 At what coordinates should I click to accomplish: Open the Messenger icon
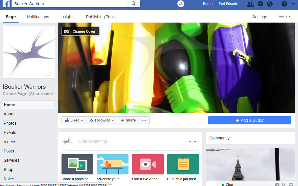click(260, 4)
